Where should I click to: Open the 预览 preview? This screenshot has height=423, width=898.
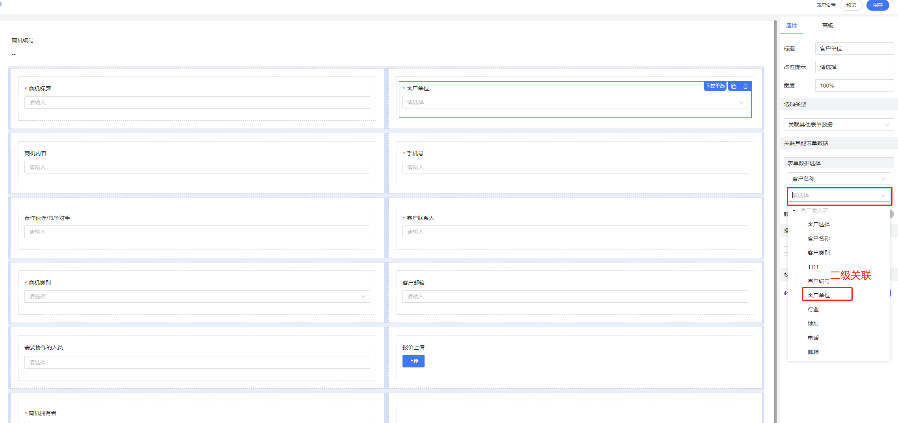851,5
